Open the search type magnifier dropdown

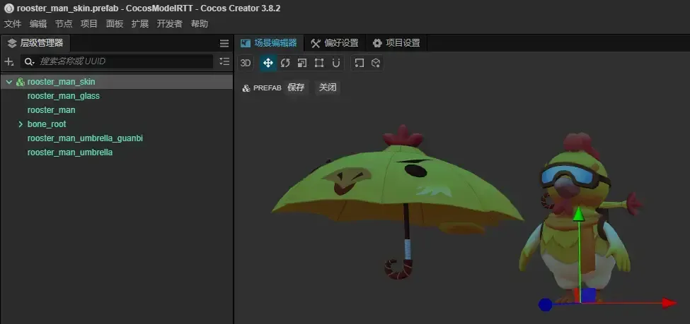pos(29,61)
